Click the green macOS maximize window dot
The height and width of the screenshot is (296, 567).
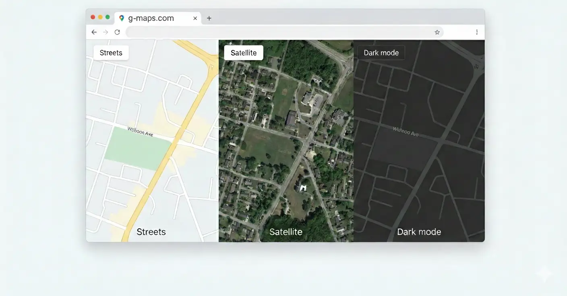click(108, 17)
